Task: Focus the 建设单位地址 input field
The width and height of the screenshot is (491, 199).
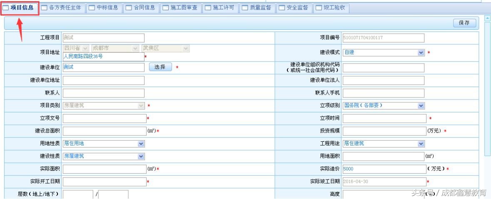Action: (104, 80)
